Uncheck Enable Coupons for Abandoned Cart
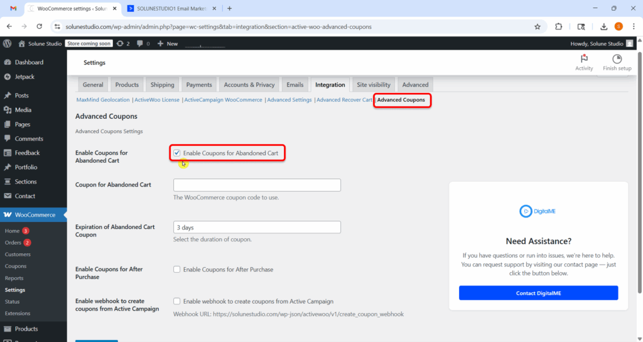This screenshot has width=643, height=342. pos(176,153)
